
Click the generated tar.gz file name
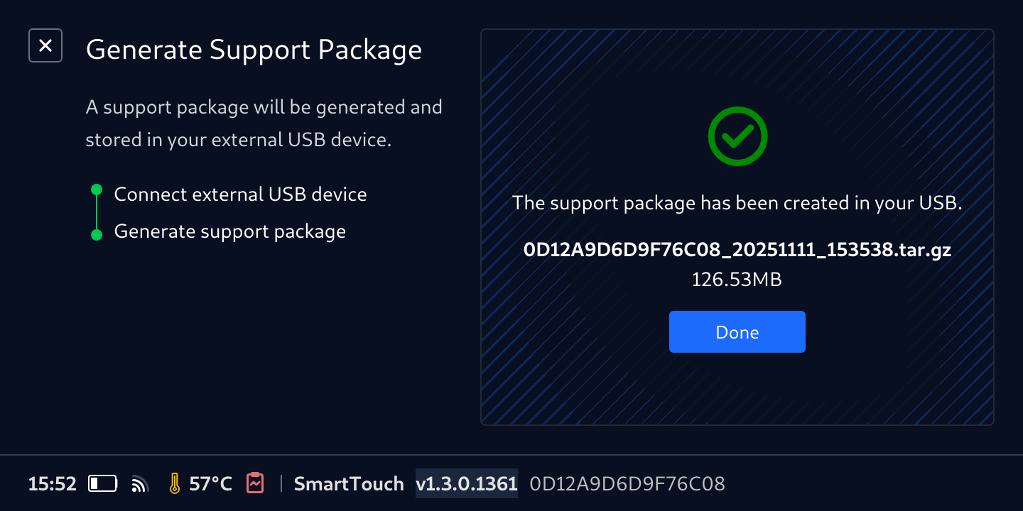coord(737,250)
